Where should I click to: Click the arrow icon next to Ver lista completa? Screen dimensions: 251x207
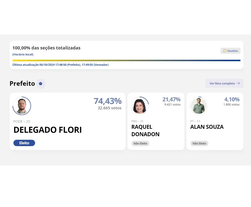coord(238,83)
